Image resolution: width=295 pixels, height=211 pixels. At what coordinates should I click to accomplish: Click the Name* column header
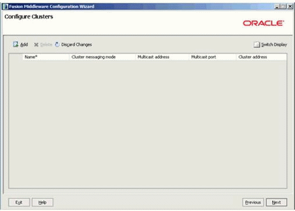point(45,57)
